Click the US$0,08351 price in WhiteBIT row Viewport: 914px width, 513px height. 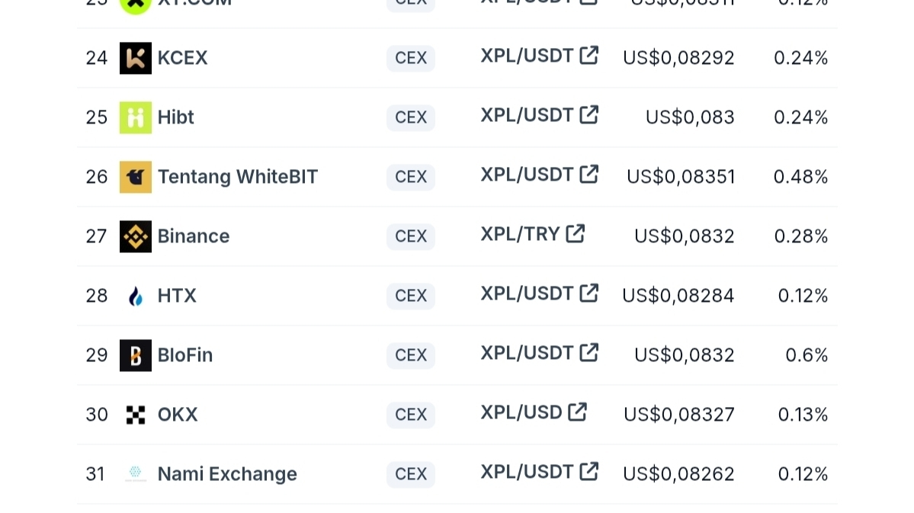pyautogui.click(x=681, y=177)
